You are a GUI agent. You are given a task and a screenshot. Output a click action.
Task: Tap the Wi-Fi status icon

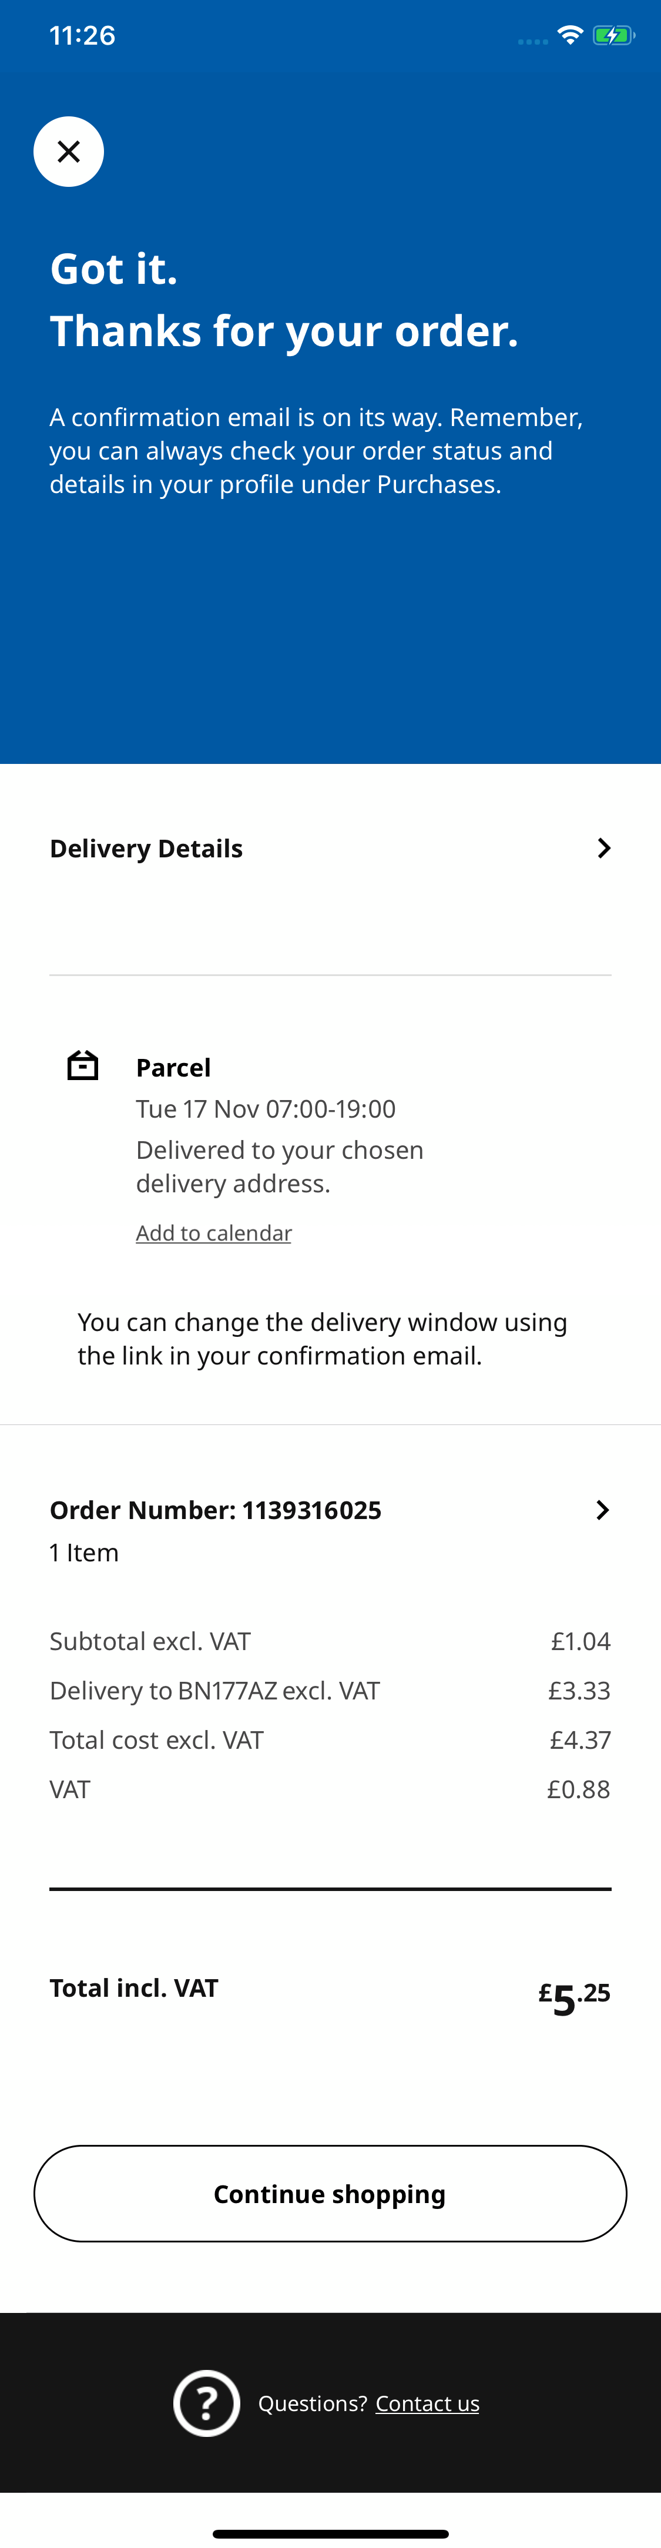pyautogui.click(x=570, y=36)
